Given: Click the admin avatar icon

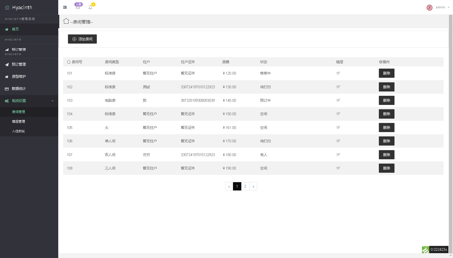Looking at the screenshot, I should pyautogui.click(x=429, y=8).
